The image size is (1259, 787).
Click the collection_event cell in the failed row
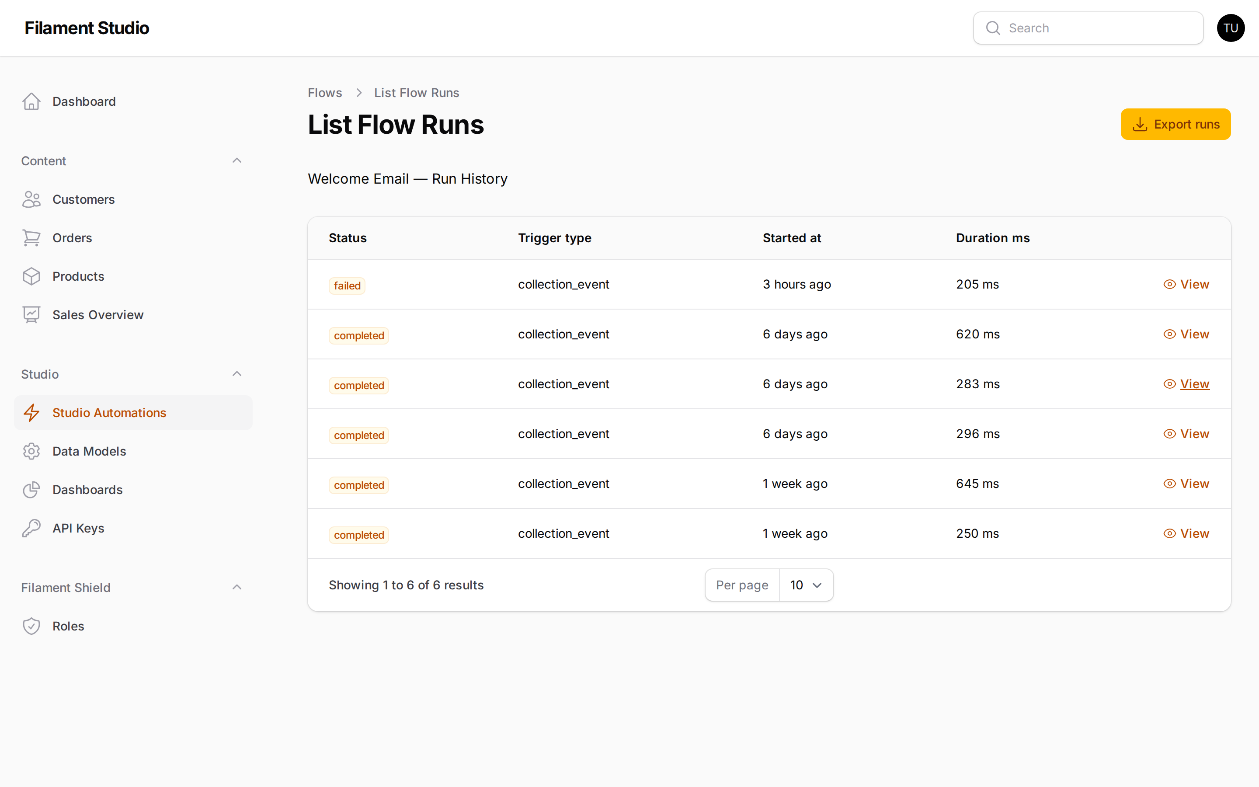[x=563, y=284]
